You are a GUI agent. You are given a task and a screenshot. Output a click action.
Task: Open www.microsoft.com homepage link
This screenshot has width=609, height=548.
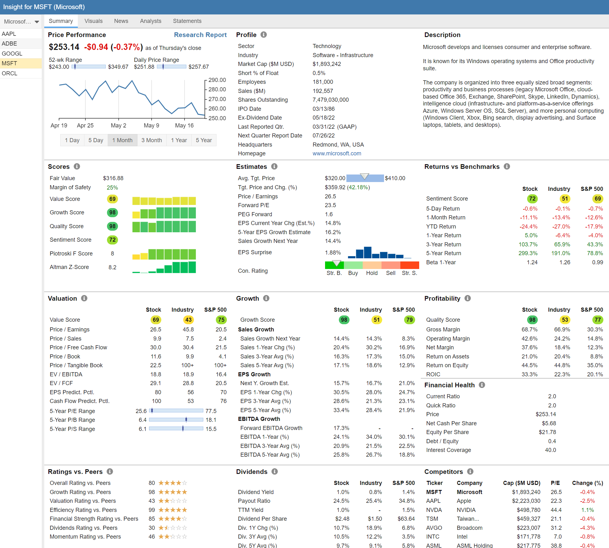pos(337,153)
